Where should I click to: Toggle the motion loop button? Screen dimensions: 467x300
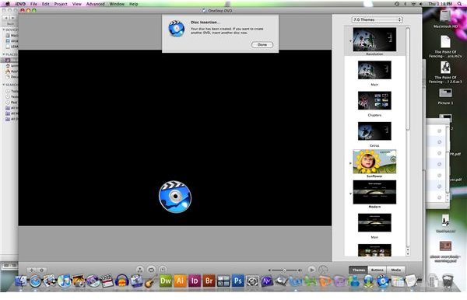pyautogui.click(x=151, y=270)
